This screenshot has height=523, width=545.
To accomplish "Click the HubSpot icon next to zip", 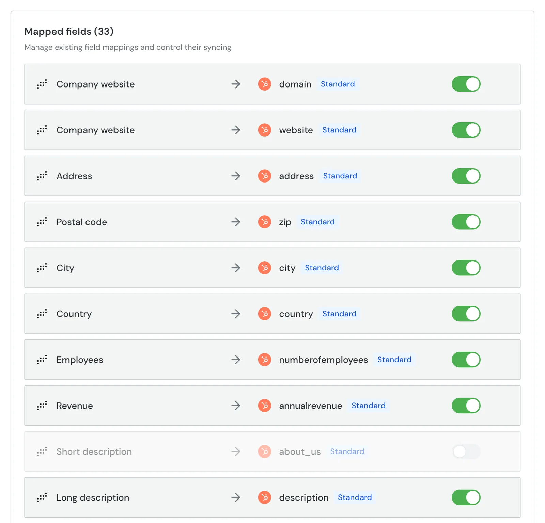I will [x=265, y=222].
